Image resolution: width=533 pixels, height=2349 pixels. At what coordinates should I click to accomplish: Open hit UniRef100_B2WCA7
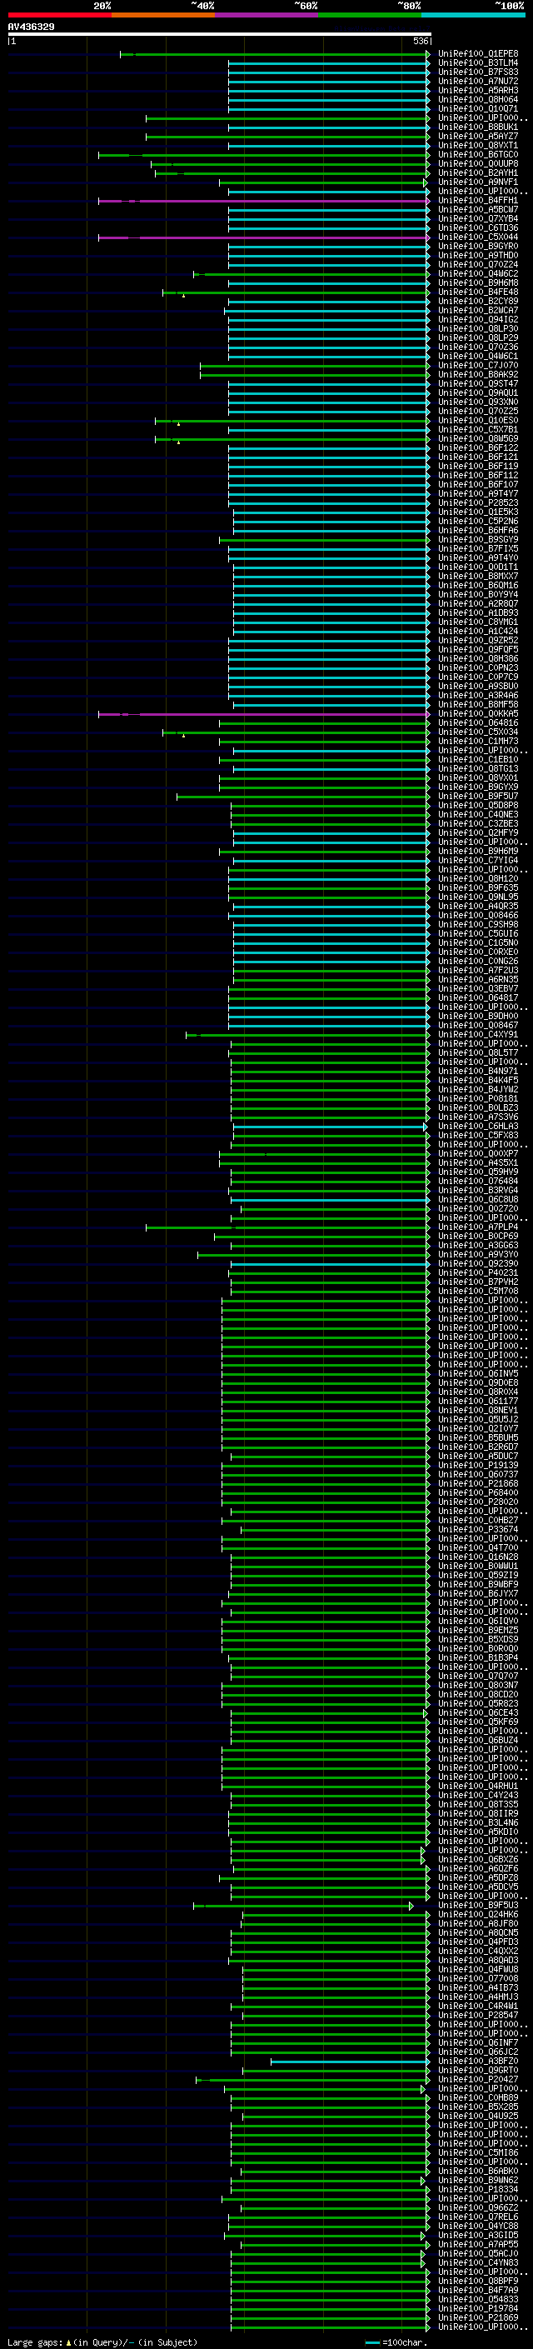pyautogui.click(x=478, y=310)
